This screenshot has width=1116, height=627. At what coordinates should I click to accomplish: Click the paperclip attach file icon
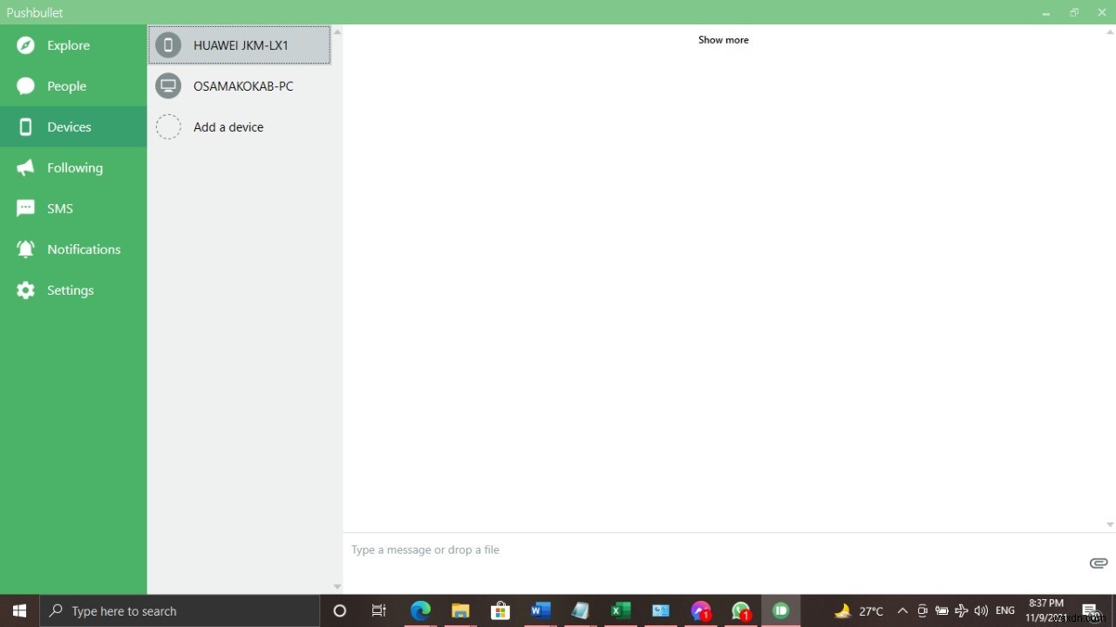[x=1098, y=562]
